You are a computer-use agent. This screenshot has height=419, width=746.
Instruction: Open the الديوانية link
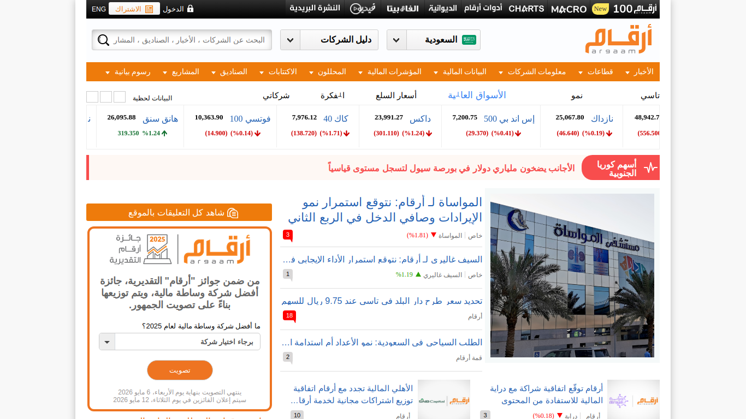coord(442,9)
